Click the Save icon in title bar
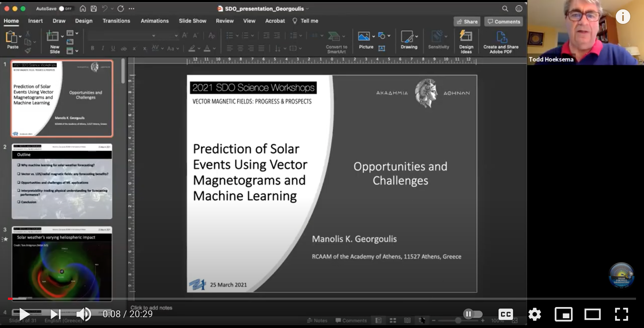644x328 pixels. (94, 8)
